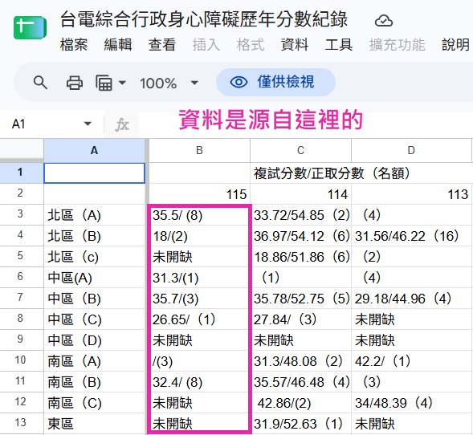Viewport: 473px width, 435px height.
Task: Click the eye icon in 僅供檢視
Action: (239, 82)
